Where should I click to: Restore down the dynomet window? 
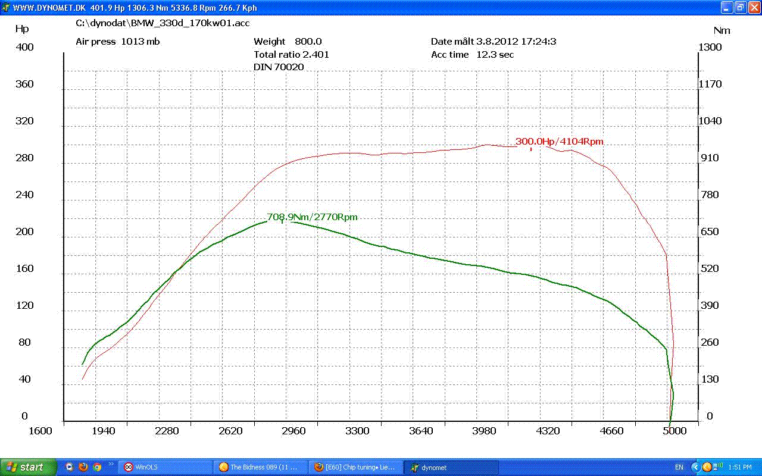click(x=740, y=8)
